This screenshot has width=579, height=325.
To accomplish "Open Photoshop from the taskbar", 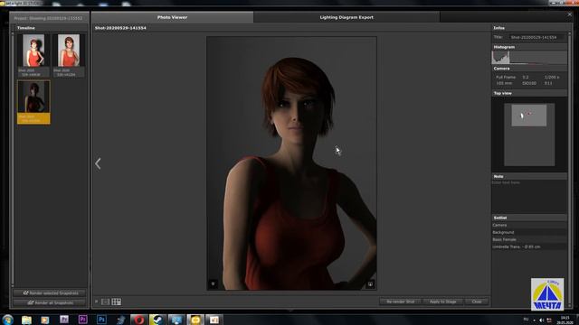I will click(101, 320).
